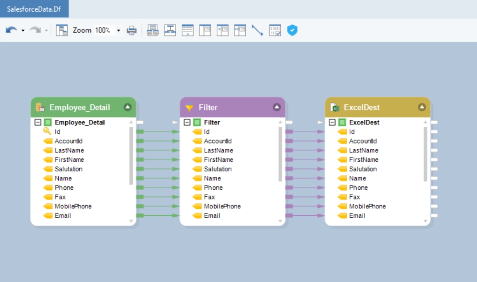Collapse the Filter object with header arrow
The image size is (477, 282).
click(x=277, y=107)
